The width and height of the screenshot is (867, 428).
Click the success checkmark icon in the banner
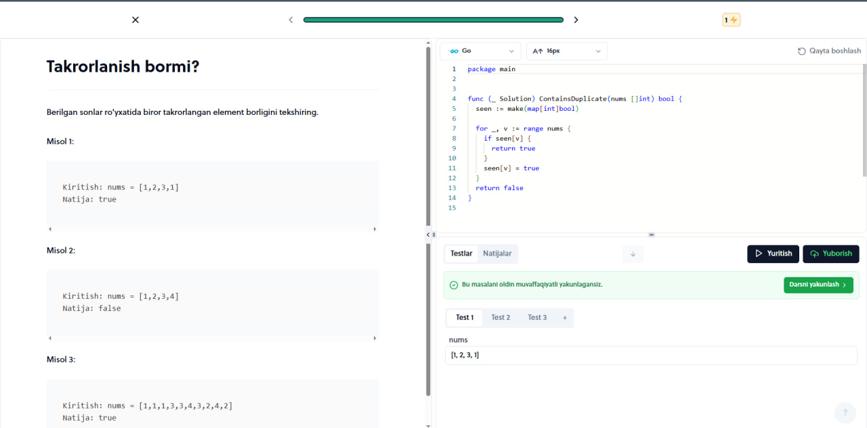coord(454,285)
